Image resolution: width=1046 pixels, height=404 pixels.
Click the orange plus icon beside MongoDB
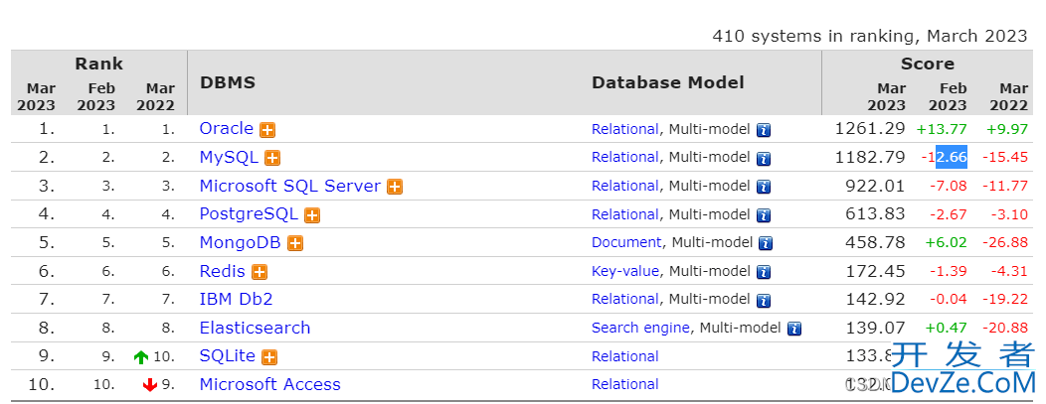coord(295,243)
